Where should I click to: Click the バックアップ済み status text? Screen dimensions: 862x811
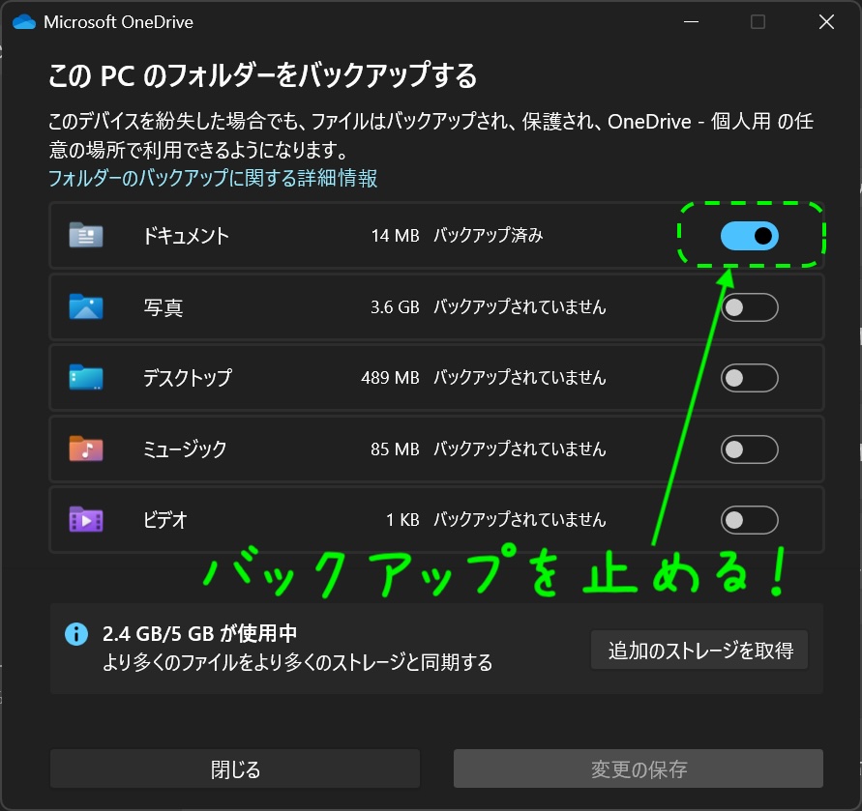tap(489, 236)
